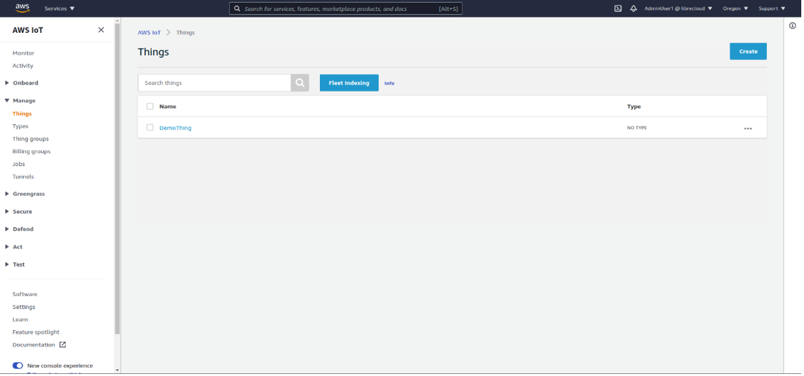The image size is (804, 376).
Task: Click the Search things input field
Action: coord(215,83)
